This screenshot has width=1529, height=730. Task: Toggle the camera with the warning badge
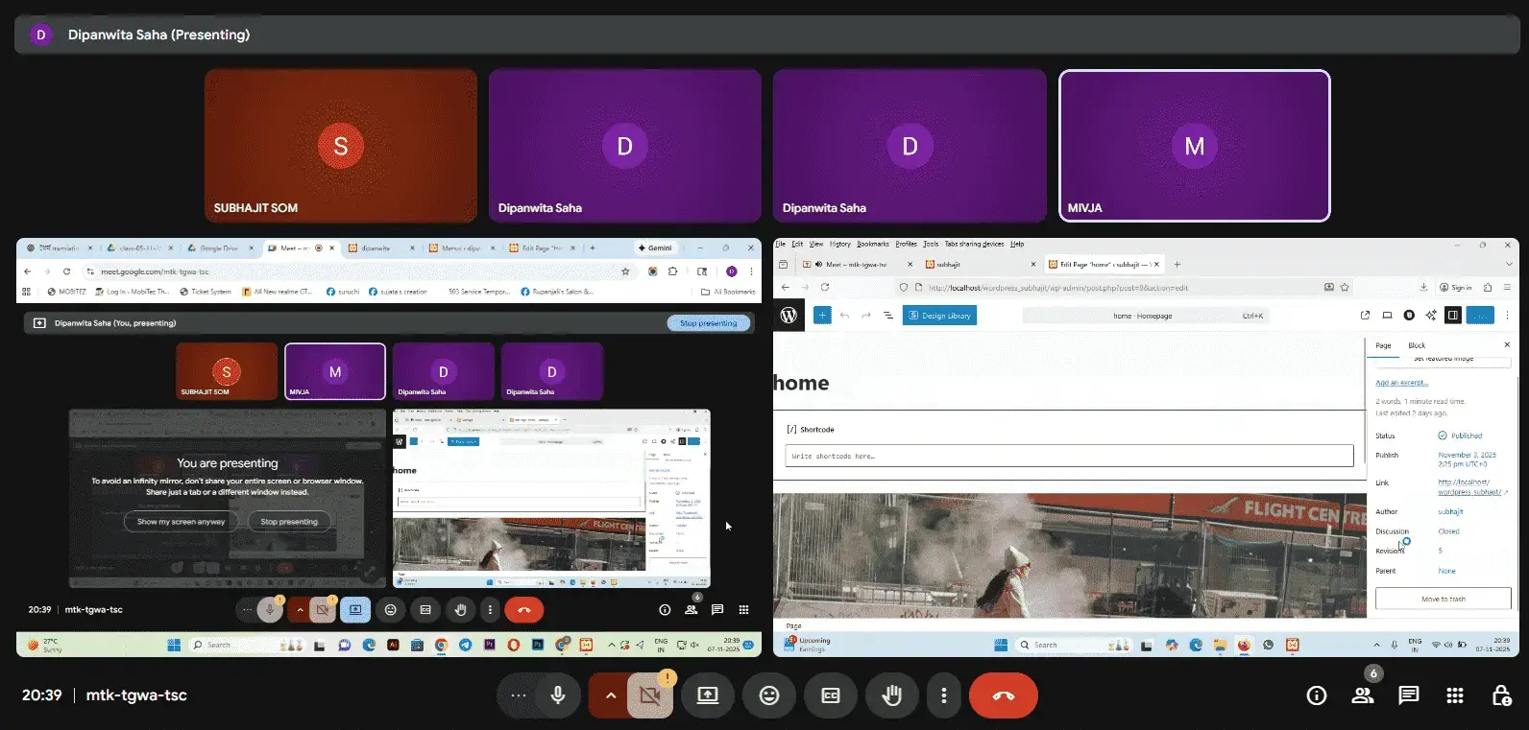(649, 696)
